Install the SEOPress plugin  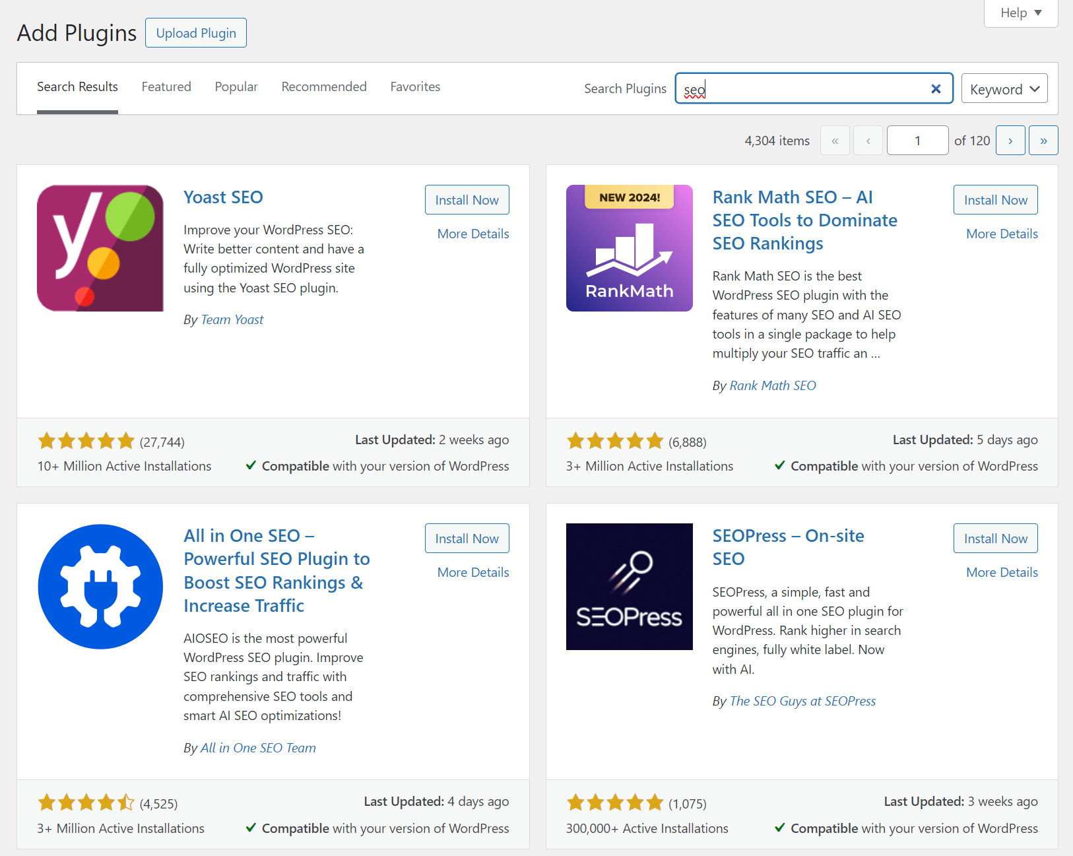pyautogui.click(x=995, y=539)
